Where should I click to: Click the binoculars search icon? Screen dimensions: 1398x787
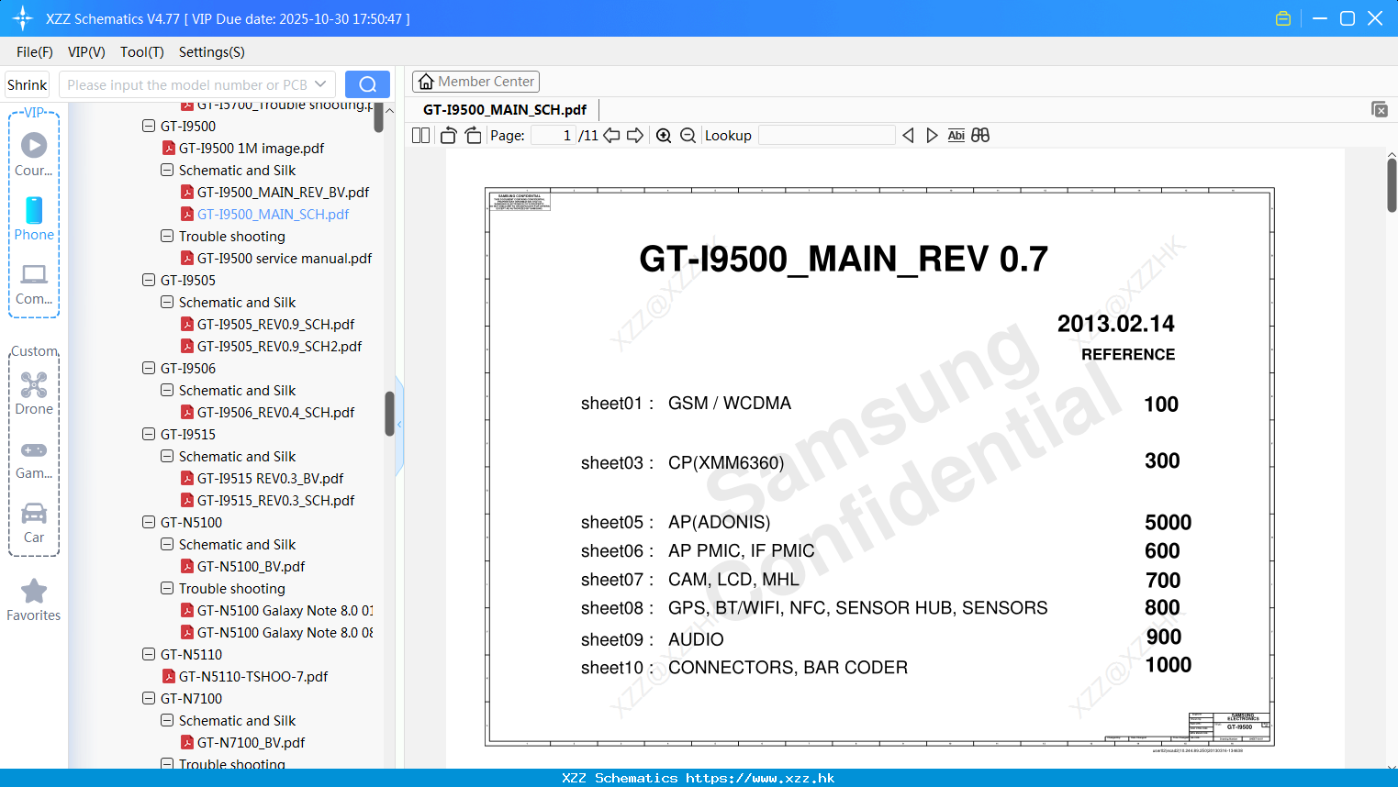click(x=980, y=135)
